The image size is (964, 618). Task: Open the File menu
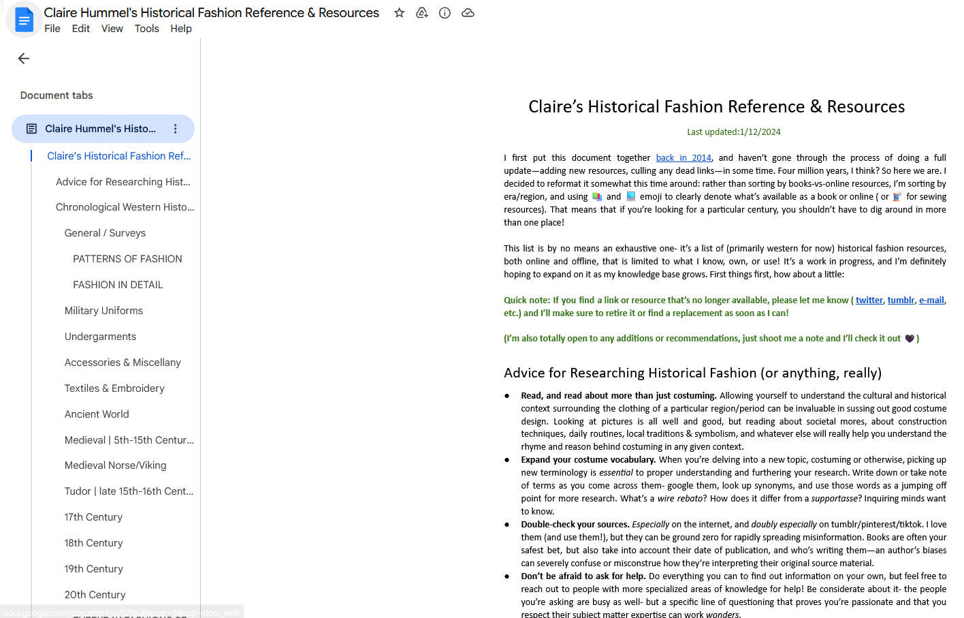[x=52, y=29]
